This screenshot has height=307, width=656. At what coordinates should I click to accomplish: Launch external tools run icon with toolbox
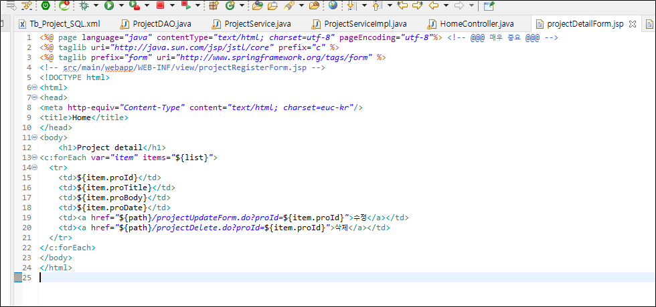pos(134,5)
